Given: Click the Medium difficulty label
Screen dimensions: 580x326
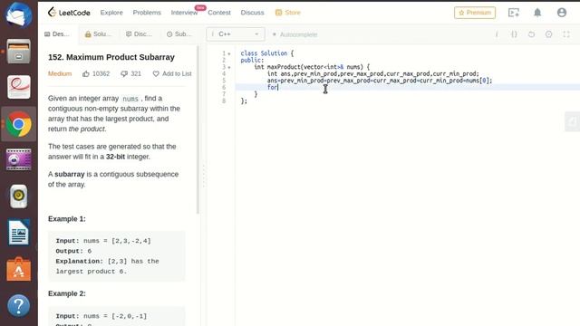Looking at the screenshot, I should 60,74.
